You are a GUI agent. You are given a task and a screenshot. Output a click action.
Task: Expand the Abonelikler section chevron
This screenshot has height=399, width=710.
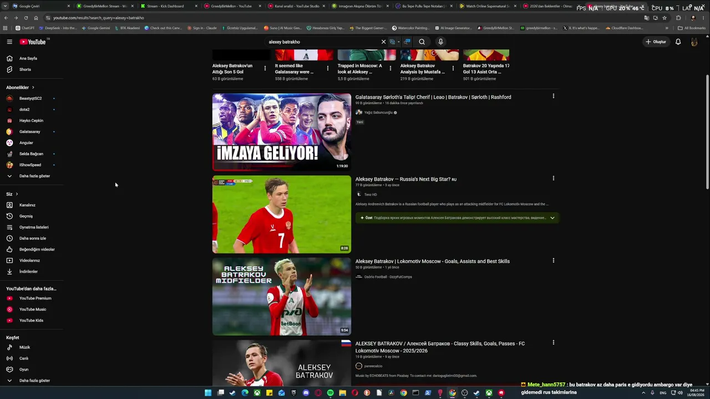tap(33, 88)
